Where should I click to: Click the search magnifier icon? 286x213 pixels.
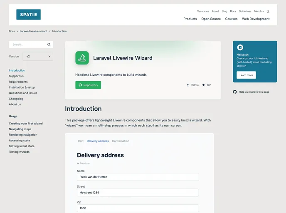(x=49, y=45)
